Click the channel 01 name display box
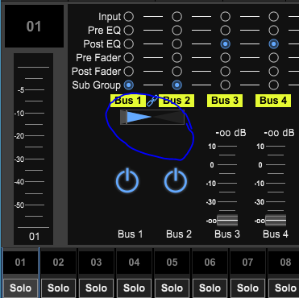 34,27
